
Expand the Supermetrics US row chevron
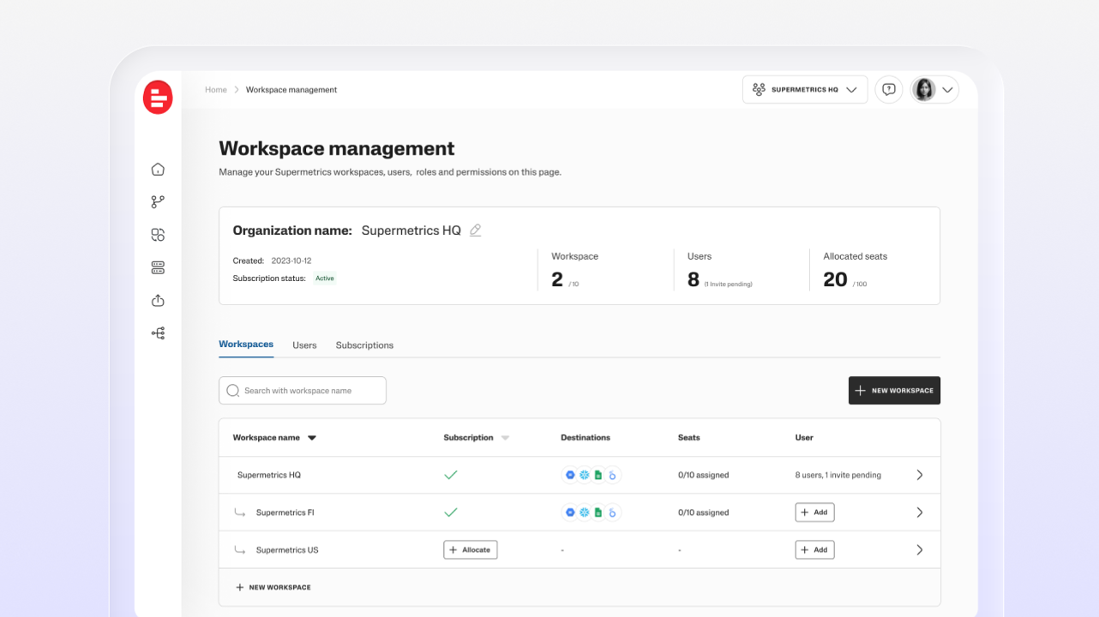pos(919,550)
